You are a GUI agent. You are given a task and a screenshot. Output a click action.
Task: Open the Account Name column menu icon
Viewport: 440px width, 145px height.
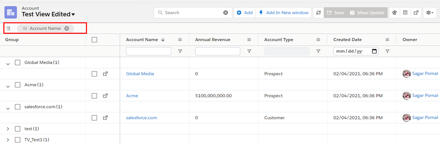[180, 40]
